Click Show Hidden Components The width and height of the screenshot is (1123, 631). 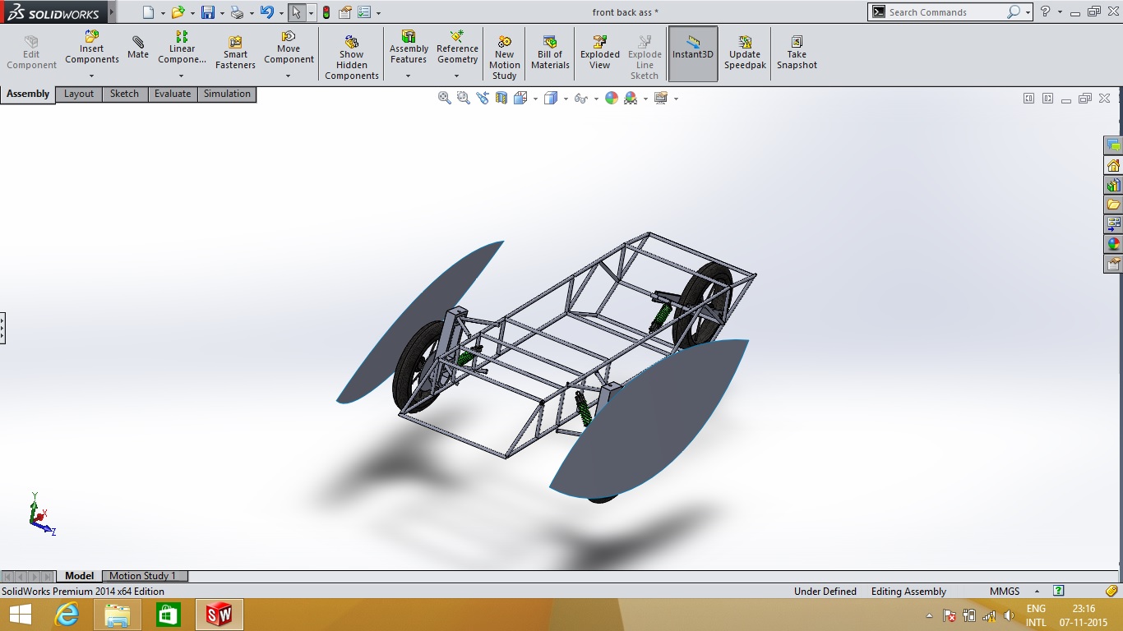[352, 58]
